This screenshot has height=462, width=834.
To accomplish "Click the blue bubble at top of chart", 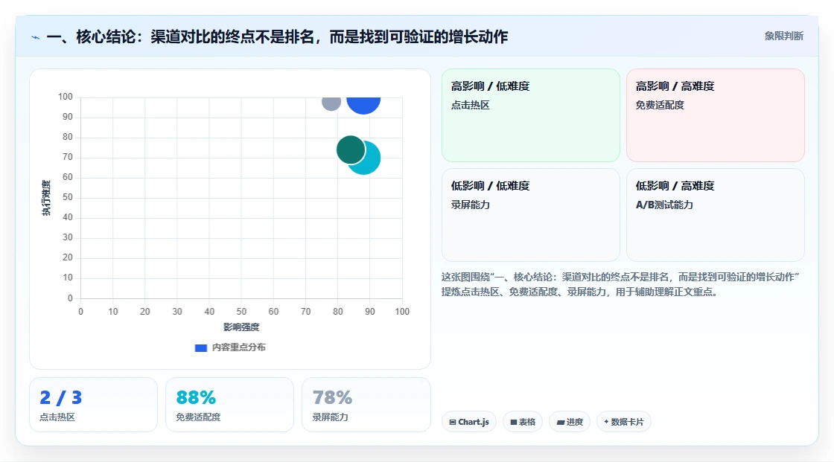I will [364, 105].
